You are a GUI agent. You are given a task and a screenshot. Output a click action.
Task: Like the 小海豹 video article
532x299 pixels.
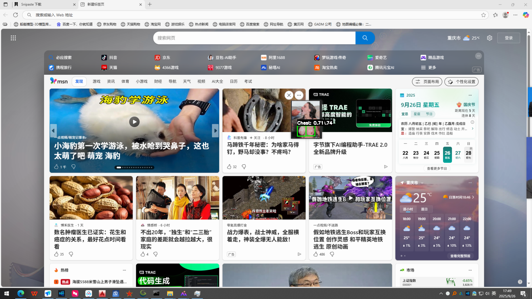pos(56,167)
